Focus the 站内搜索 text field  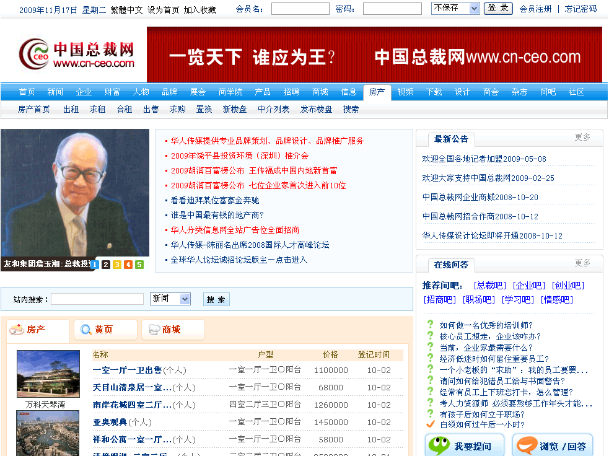pos(97,299)
